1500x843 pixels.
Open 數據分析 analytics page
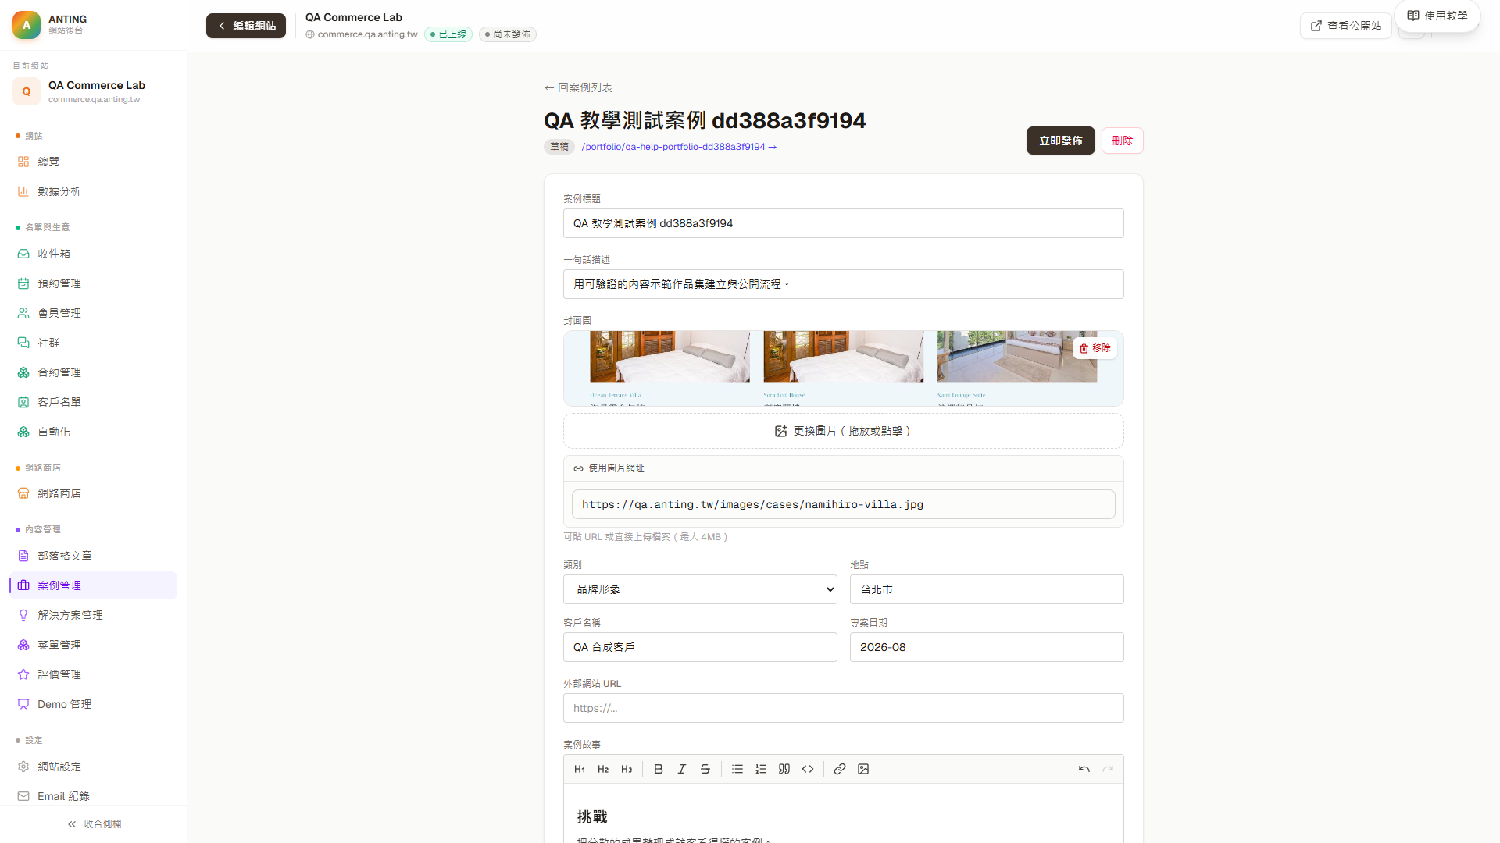[x=94, y=191]
